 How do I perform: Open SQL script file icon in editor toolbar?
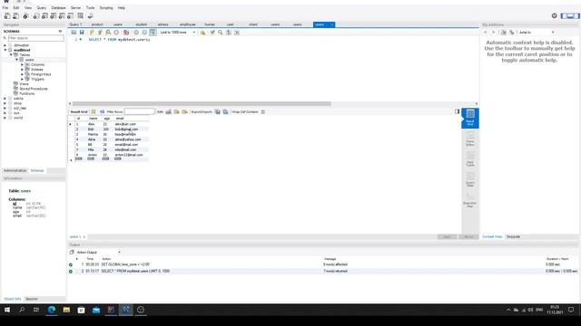click(x=74, y=33)
